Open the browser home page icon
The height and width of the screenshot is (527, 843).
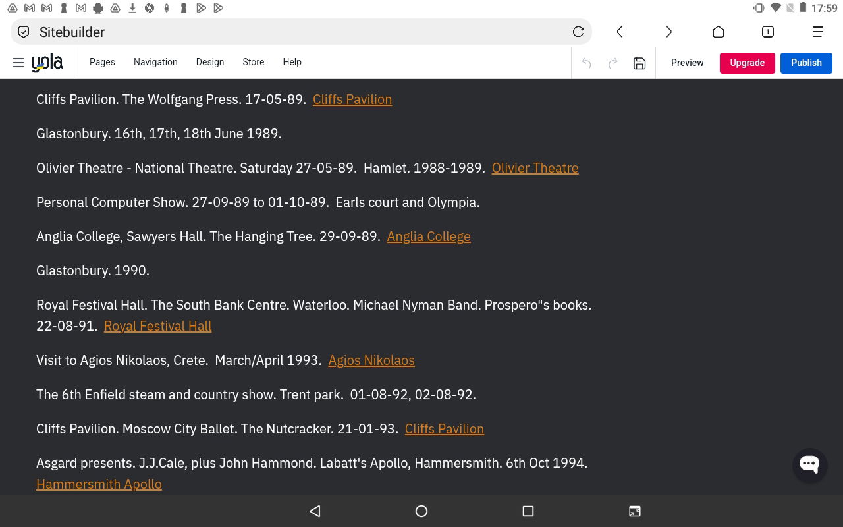719,32
